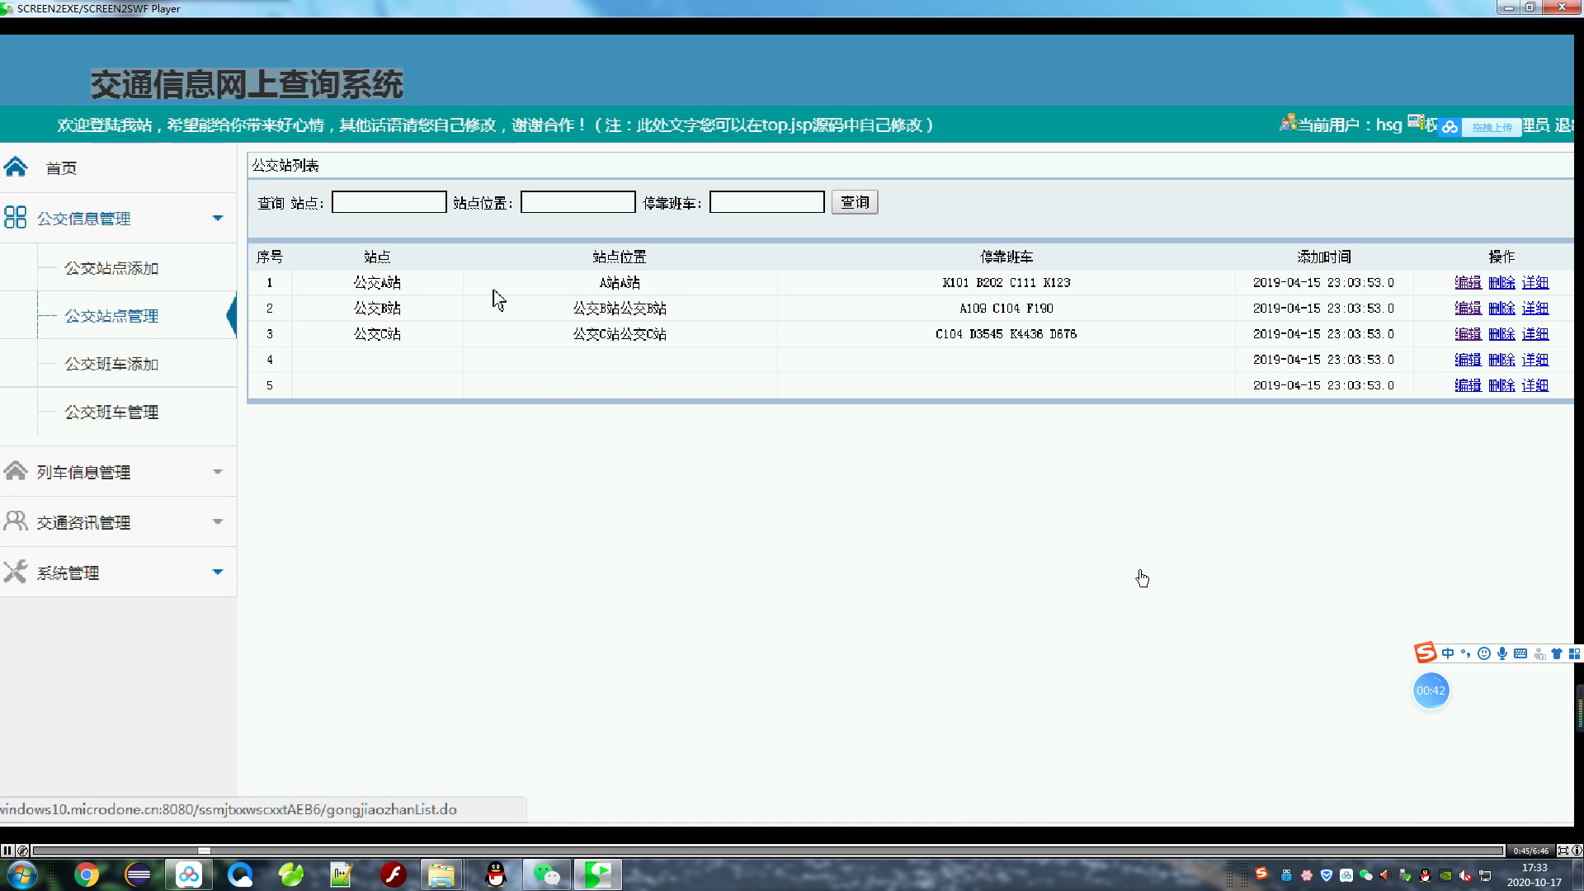Viewport: 1584px width, 891px height.
Task: Collapse the 公交信息管理 menu arrow
Action: 218,218
